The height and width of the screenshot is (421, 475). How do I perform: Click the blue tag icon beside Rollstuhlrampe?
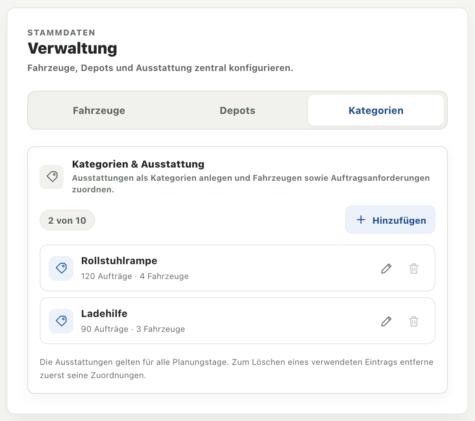pyautogui.click(x=61, y=268)
